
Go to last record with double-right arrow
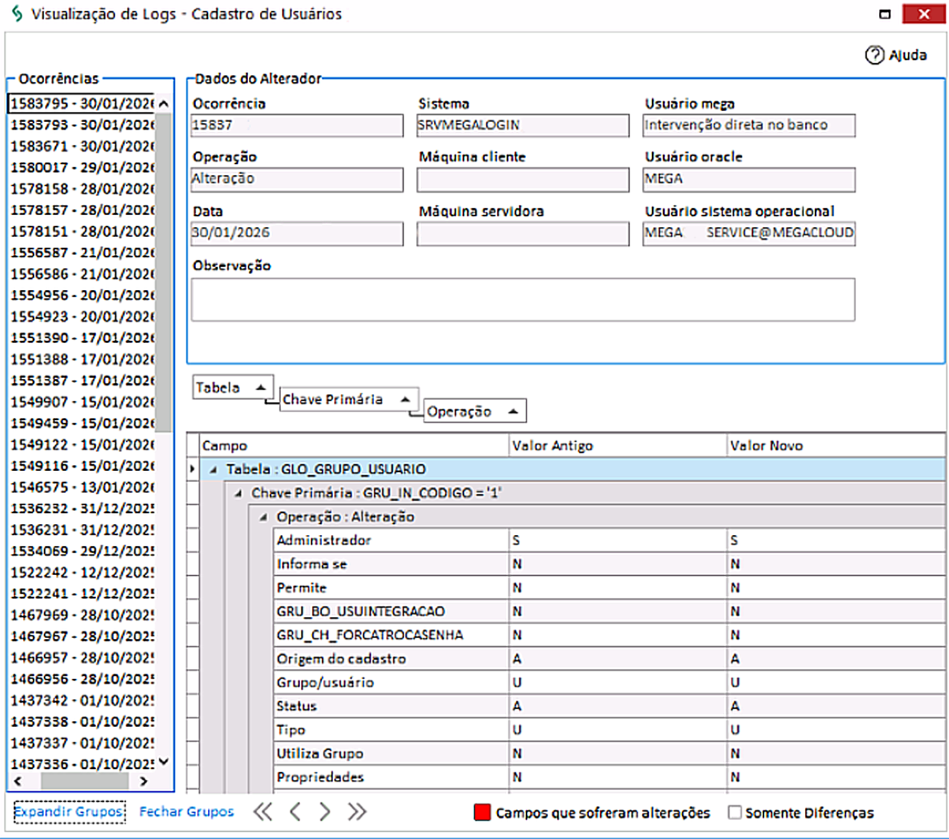[x=357, y=812]
